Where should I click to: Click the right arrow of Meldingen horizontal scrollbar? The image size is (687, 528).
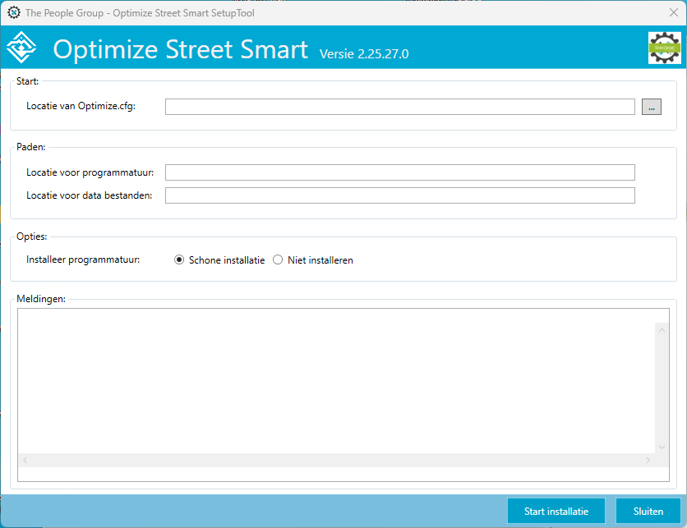648,460
